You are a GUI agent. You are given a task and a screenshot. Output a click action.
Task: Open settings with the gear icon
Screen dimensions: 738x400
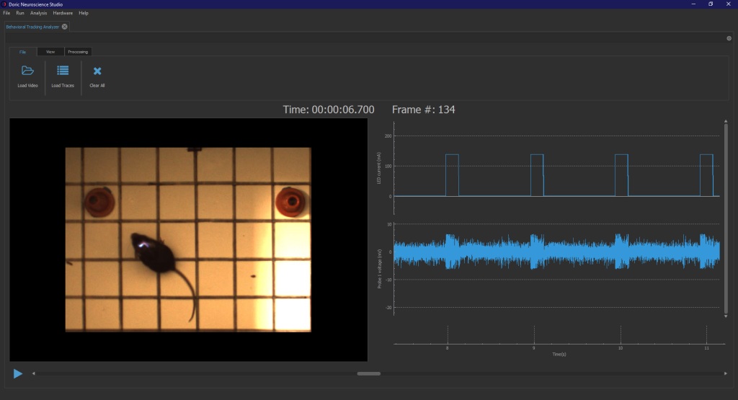(x=729, y=38)
